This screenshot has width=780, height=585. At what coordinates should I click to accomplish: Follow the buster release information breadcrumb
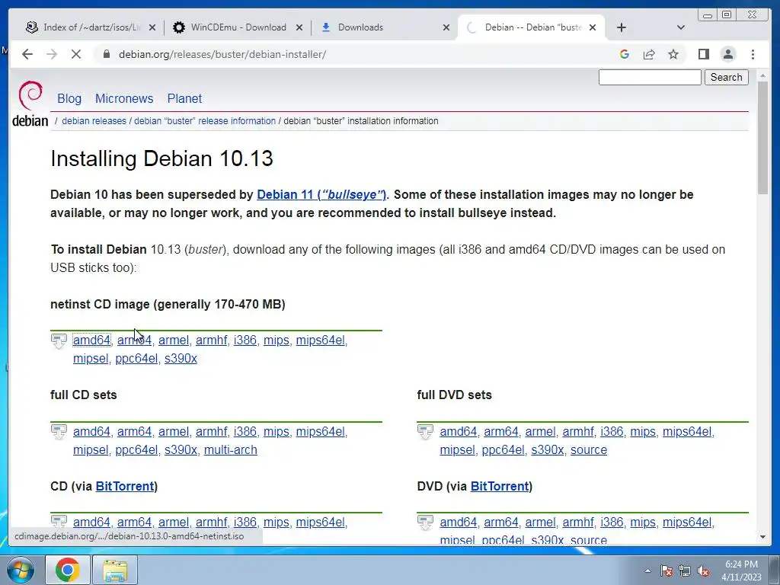pos(205,121)
